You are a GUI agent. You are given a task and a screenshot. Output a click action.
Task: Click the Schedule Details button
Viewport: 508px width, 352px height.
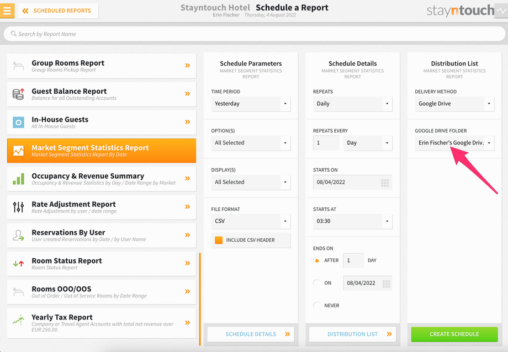point(251,334)
